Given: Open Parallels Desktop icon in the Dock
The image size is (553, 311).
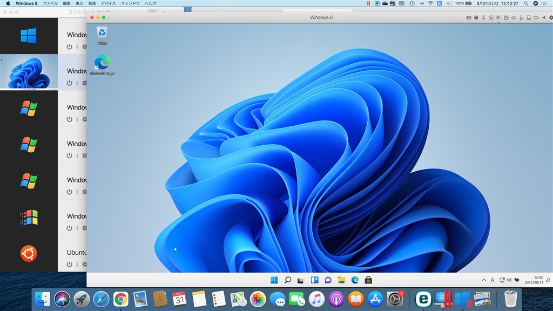Looking at the screenshot, I should [443, 299].
